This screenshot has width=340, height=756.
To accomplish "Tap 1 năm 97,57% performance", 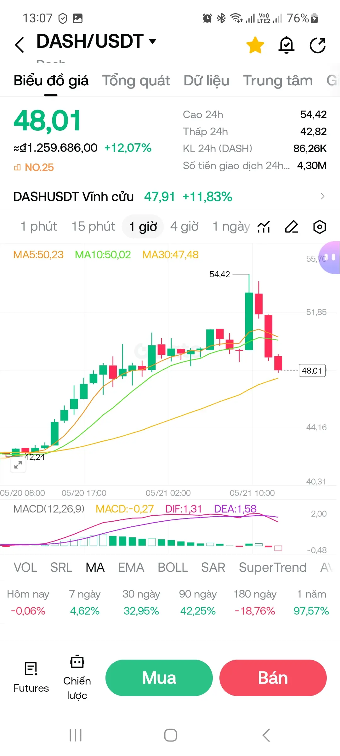I will tap(311, 602).
